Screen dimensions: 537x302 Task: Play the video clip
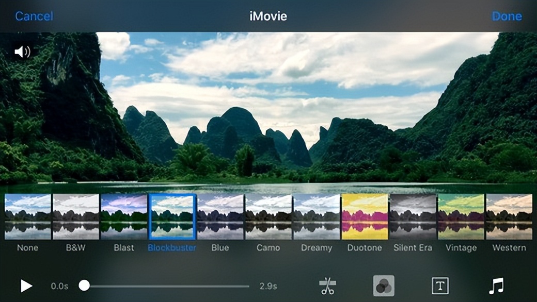point(26,286)
